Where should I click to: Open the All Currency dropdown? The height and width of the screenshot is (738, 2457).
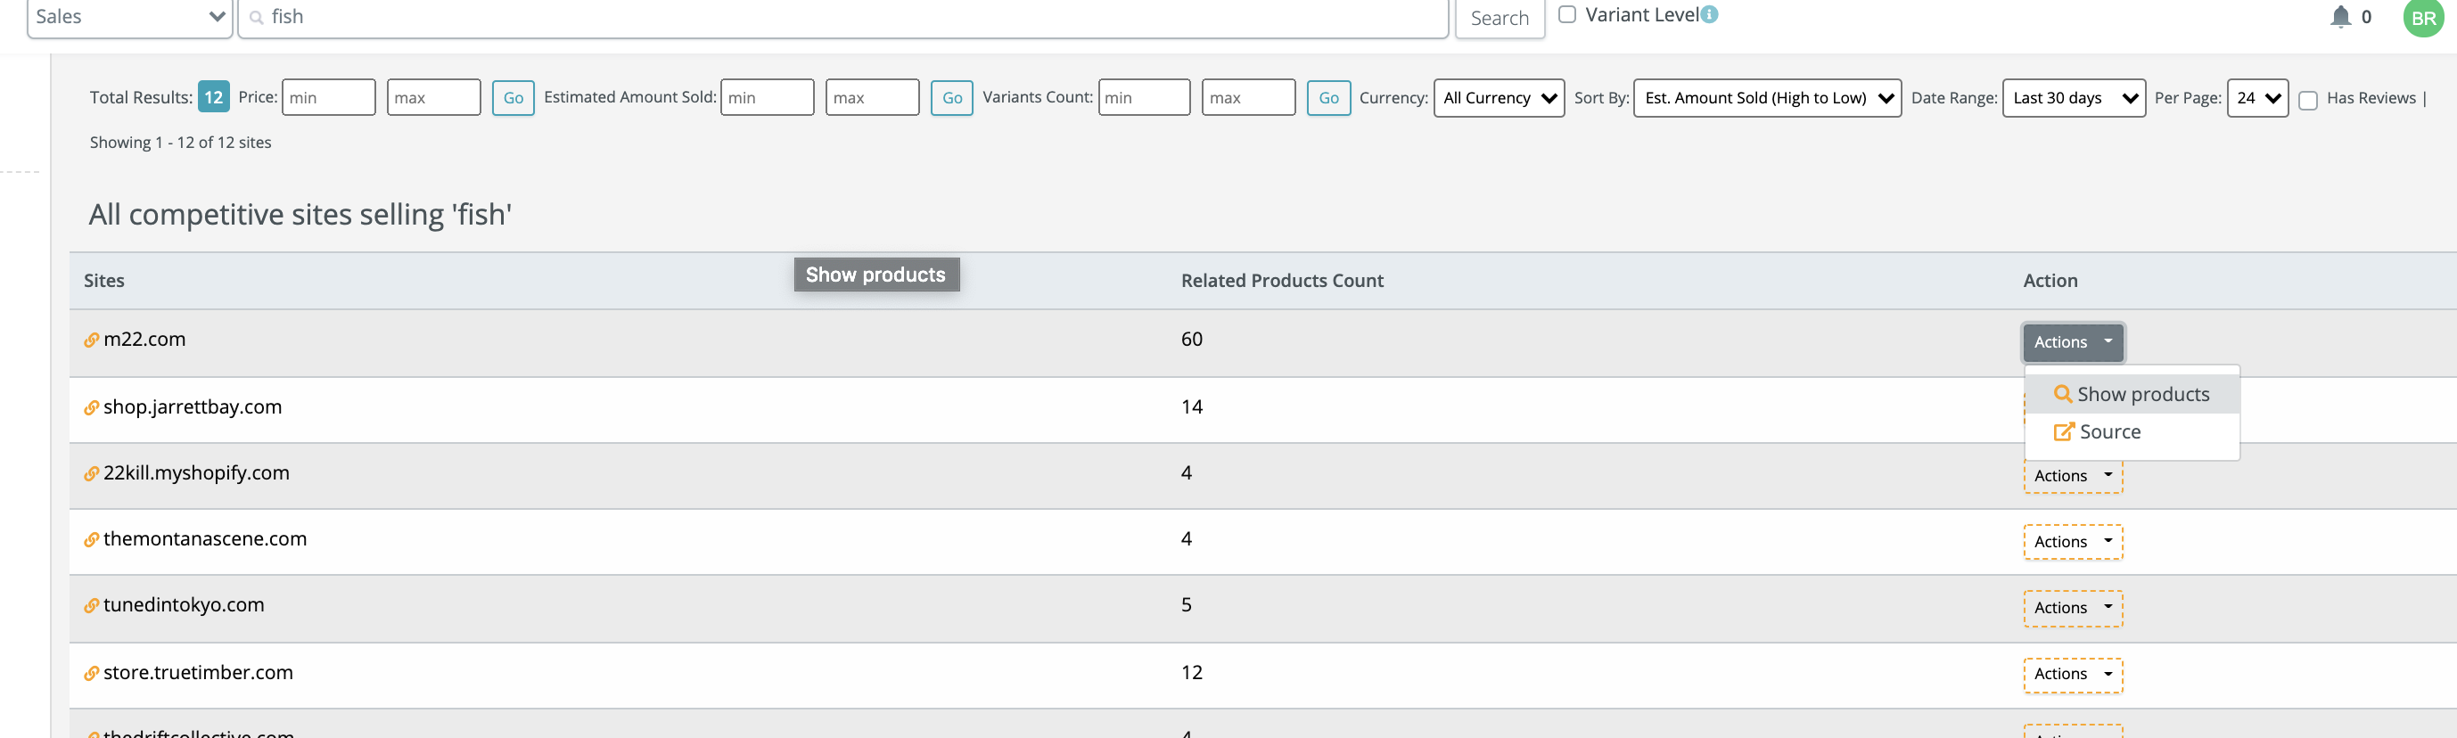(x=1499, y=98)
